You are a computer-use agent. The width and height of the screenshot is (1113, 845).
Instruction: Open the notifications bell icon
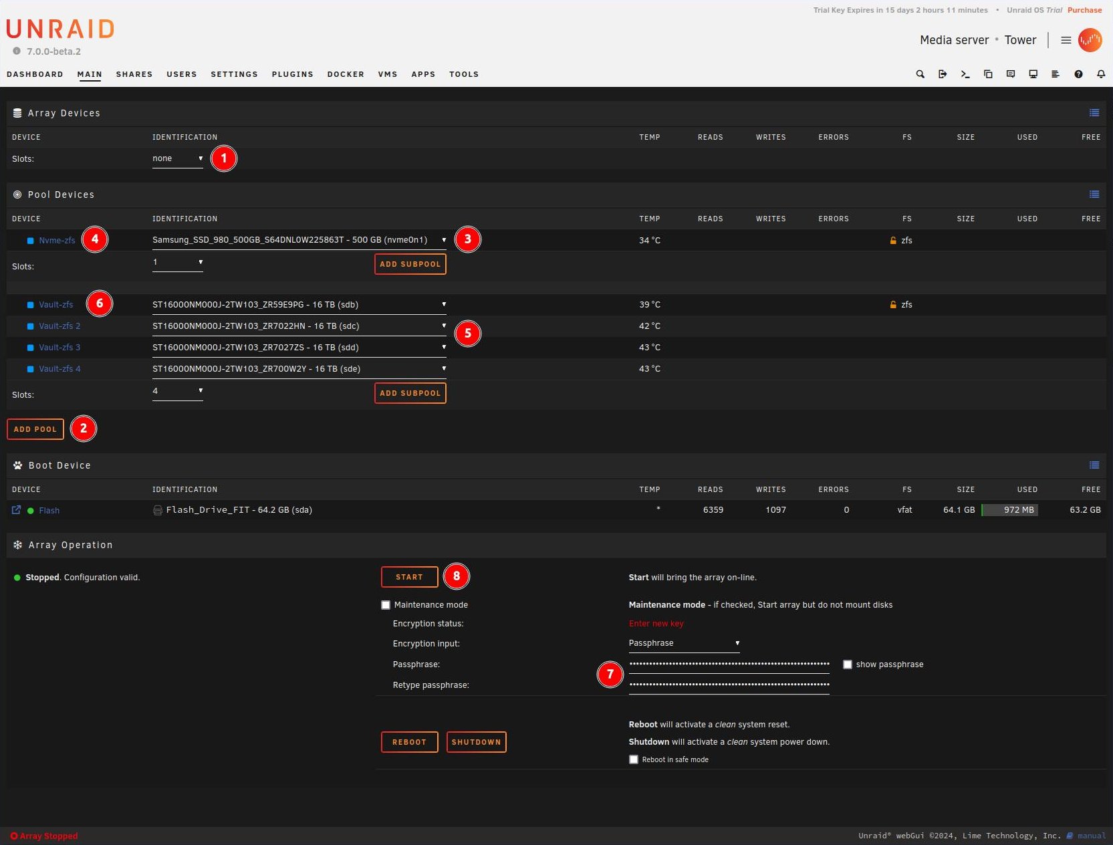(1101, 74)
